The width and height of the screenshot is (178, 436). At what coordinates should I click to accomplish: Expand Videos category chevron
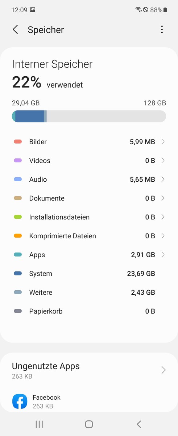(163, 161)
